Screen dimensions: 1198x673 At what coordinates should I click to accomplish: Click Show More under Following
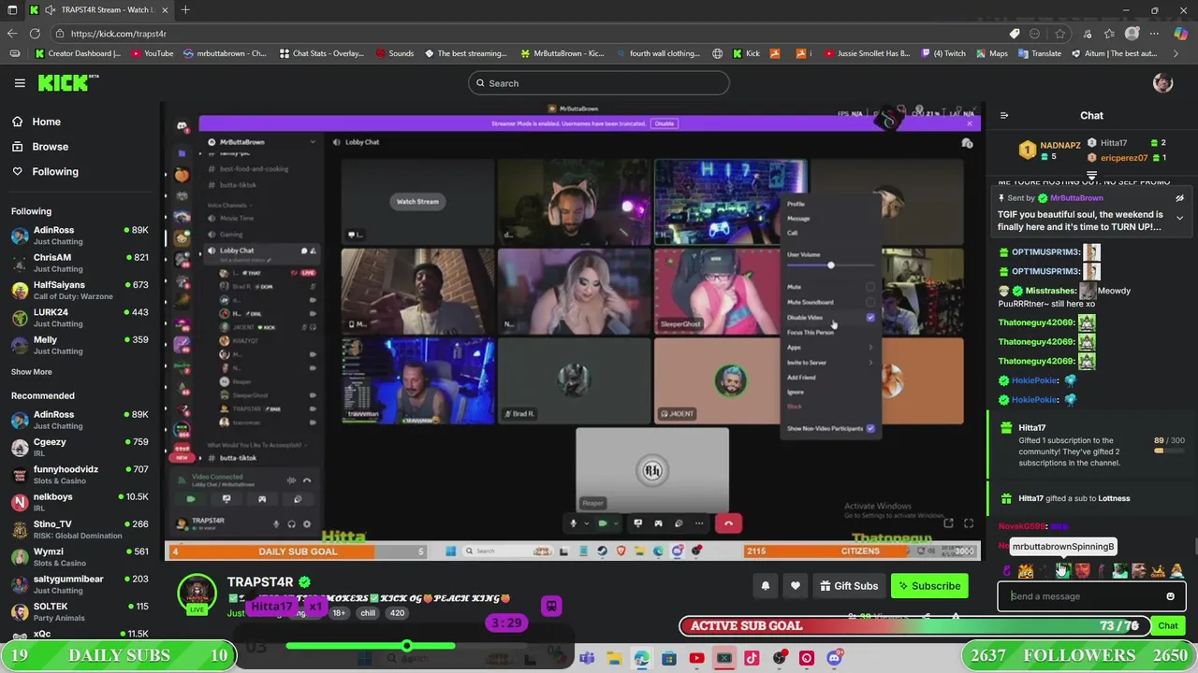[x=31, y=372]
